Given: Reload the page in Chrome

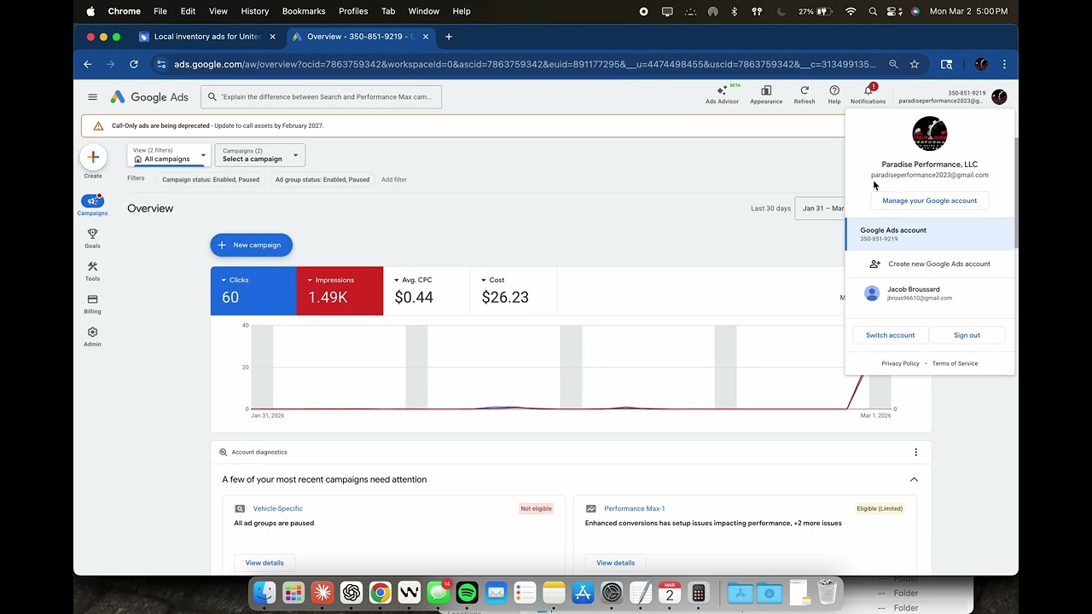Looking at the screenshot, I should [134, 64].
